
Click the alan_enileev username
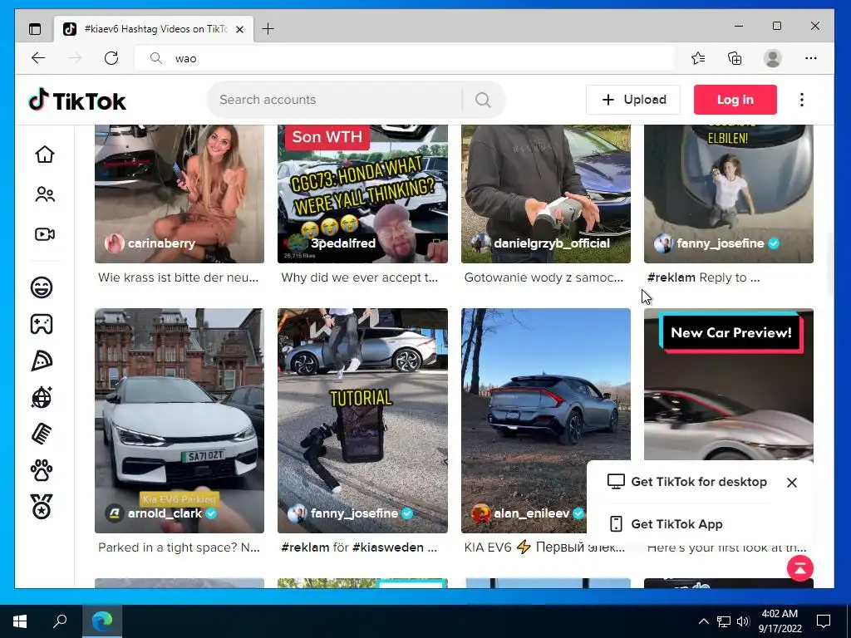click(x=531, y=513)
